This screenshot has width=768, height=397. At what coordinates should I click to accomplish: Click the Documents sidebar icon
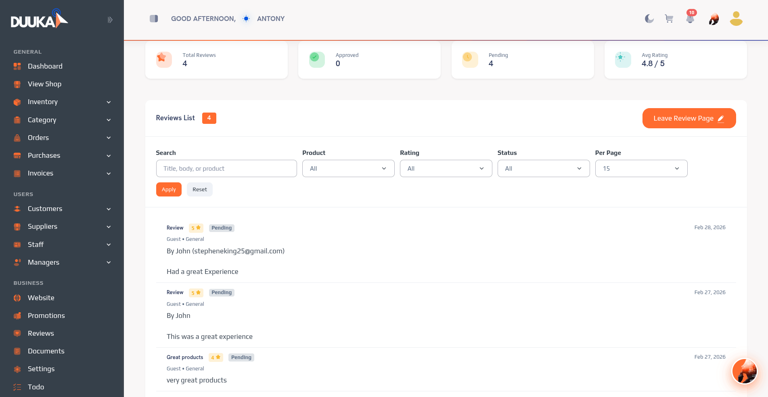click(17, 351)
